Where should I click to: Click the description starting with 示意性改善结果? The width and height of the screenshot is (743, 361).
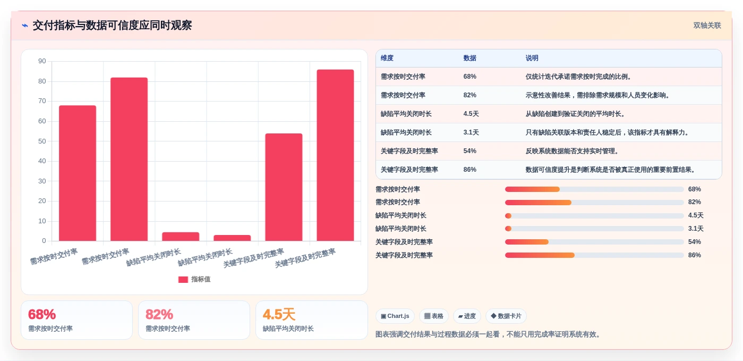(598, 96)
